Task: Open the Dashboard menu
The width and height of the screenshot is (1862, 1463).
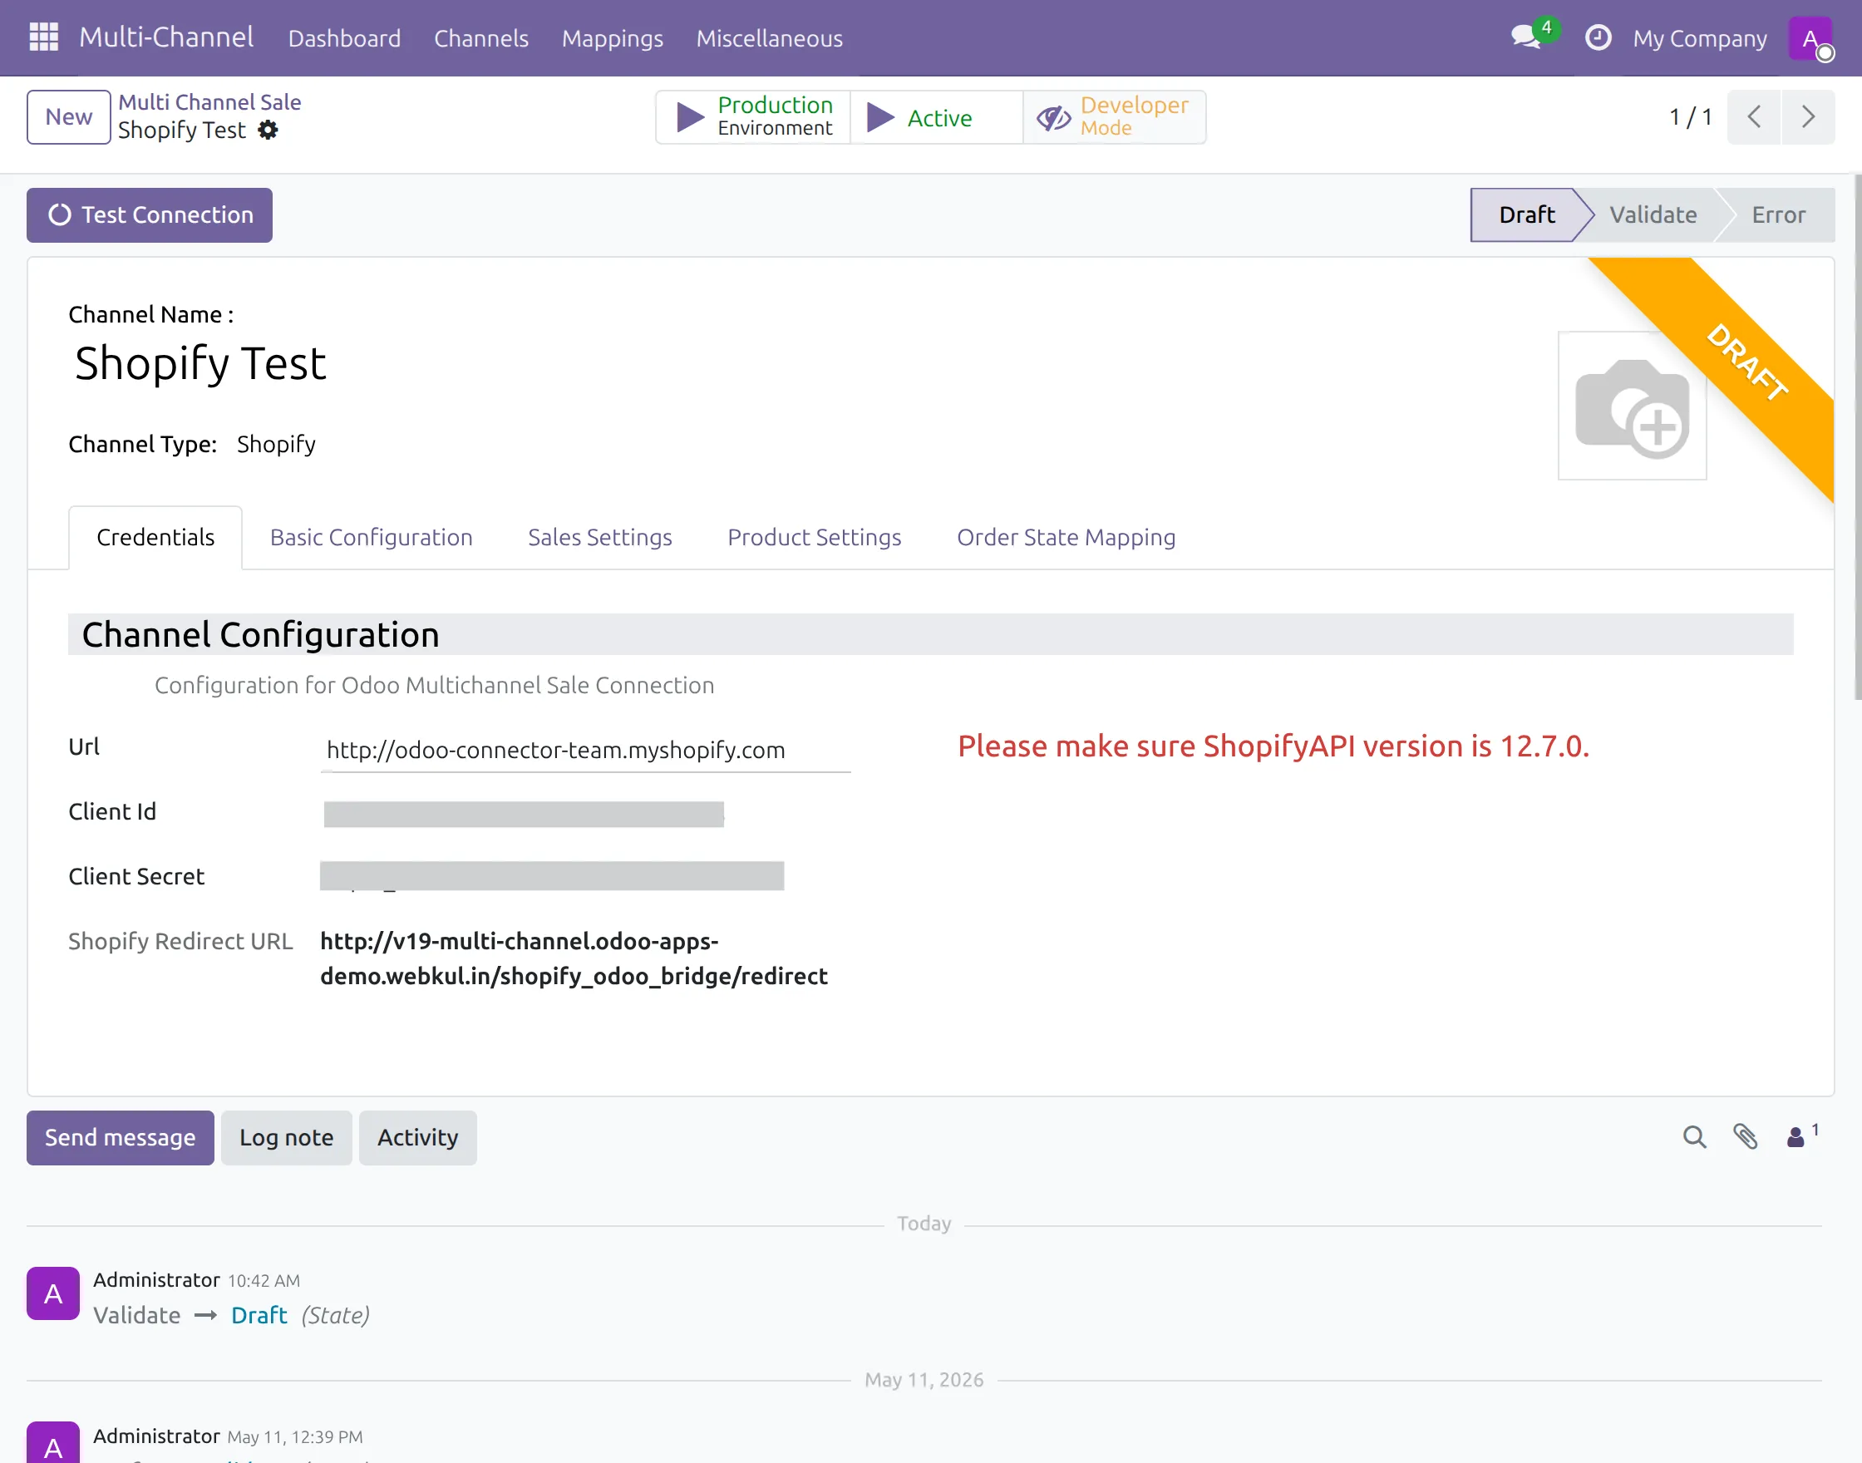Action: click(344, 38)
